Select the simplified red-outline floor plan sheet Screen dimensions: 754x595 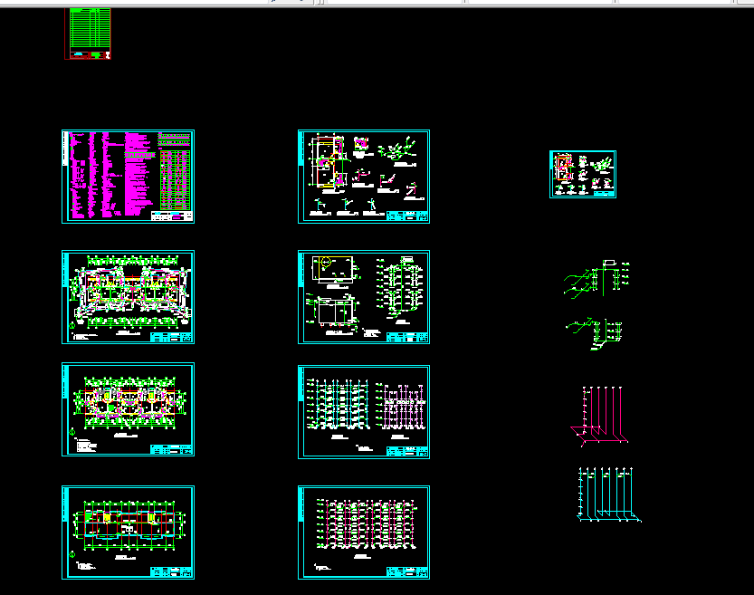(128, 533)
